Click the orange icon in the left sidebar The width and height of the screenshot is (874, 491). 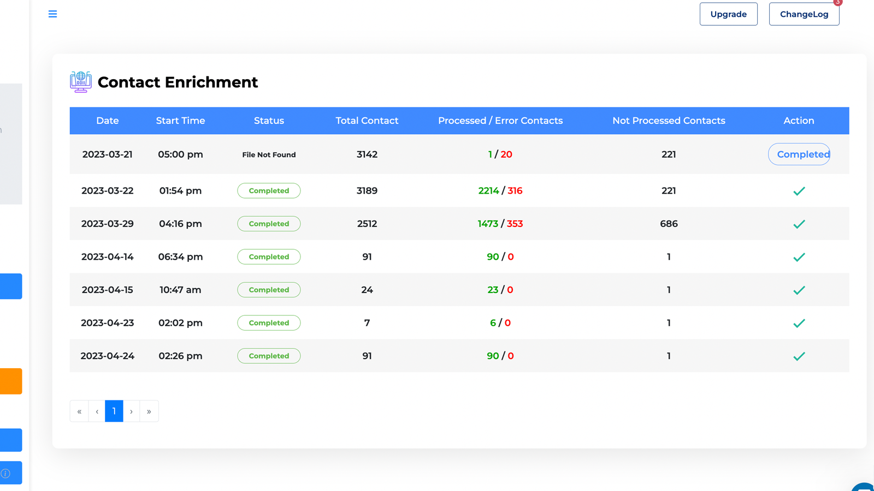[x=11, y=381]
